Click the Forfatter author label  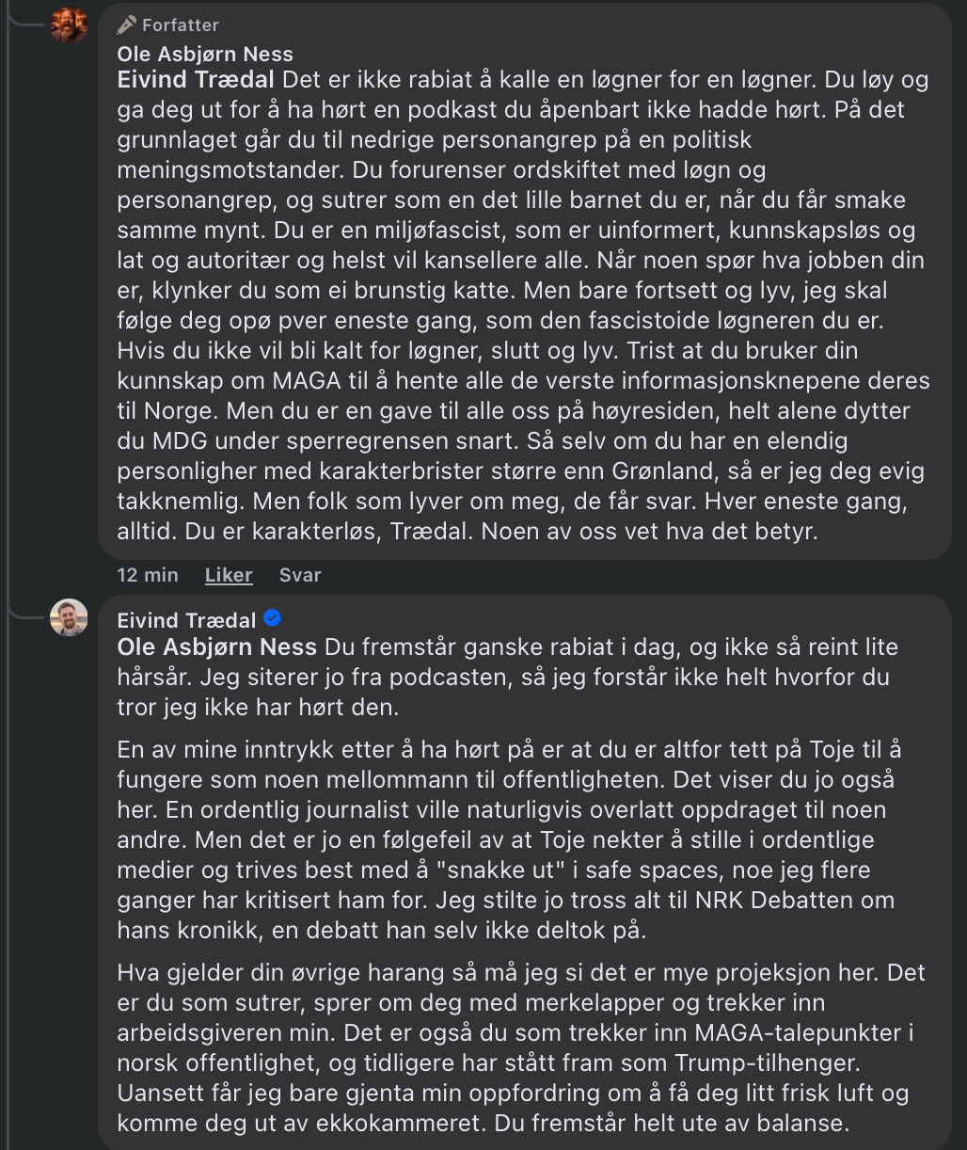point(180,25)
